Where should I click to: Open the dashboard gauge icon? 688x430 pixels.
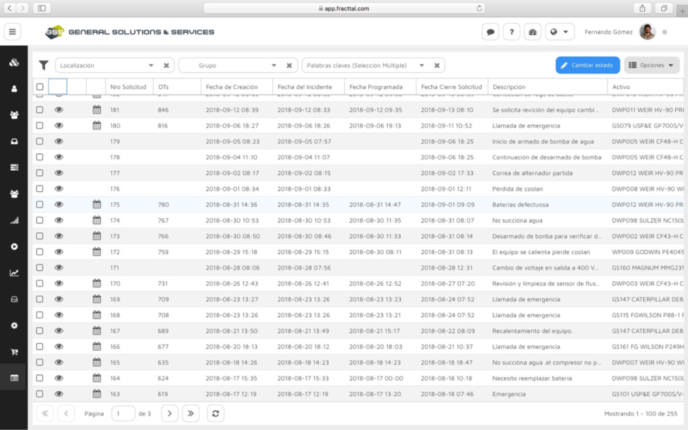coord(533,32)
